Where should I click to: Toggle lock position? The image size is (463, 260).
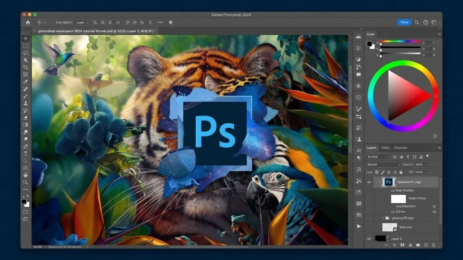[x=388, y=172]
